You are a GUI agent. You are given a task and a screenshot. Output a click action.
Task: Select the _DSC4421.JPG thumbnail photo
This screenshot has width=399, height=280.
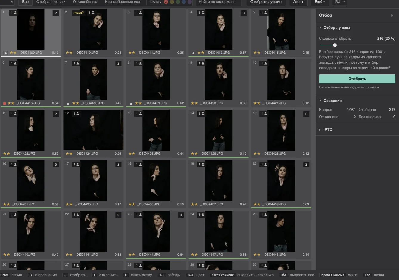281,79
